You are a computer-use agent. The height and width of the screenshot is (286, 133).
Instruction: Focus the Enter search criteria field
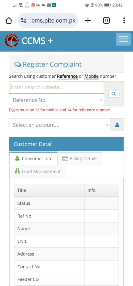(x=56, y=87)
